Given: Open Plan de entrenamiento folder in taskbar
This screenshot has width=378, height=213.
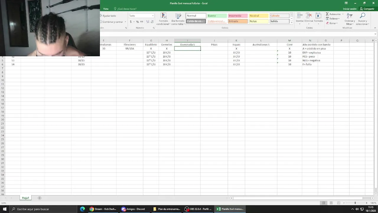Looking at the screenshot, I should 167,209.
